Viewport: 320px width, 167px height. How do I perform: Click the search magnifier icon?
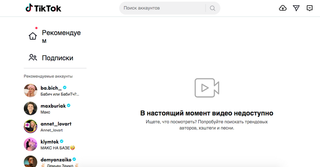click(213, 8)
